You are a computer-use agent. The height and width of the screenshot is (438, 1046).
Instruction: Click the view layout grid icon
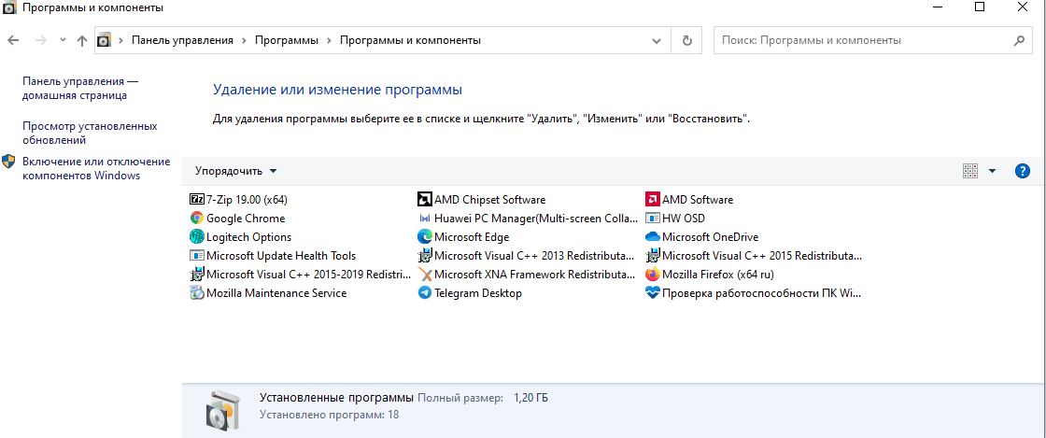[970, 171]
